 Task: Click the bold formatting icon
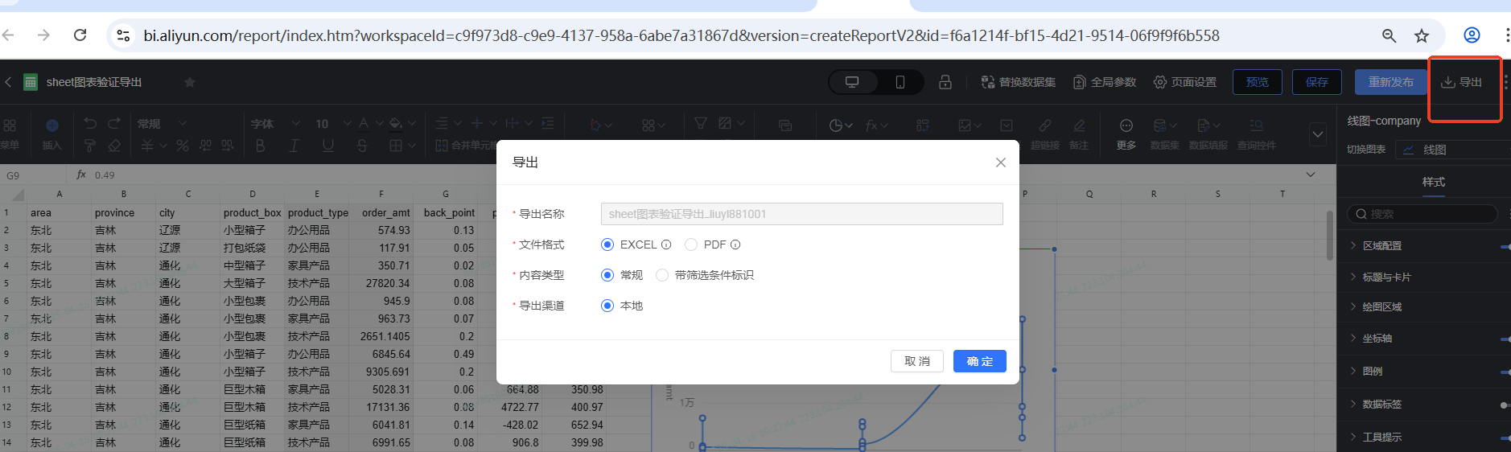pyautogui.click(x=260, y=146)
